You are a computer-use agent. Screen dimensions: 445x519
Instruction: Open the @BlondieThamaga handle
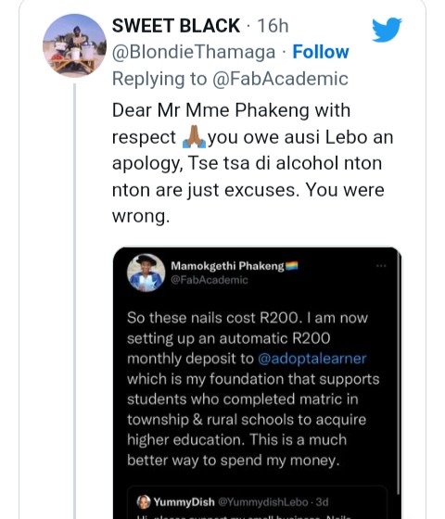point(194,52)
